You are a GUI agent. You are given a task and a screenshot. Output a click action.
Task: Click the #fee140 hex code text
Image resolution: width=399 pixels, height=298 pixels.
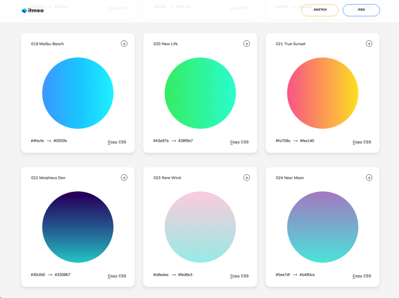point(307,141)
